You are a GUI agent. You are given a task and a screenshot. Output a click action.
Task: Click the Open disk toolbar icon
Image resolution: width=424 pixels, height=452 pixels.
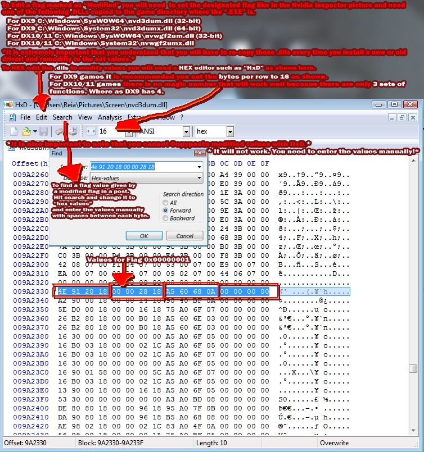[73, 131]
